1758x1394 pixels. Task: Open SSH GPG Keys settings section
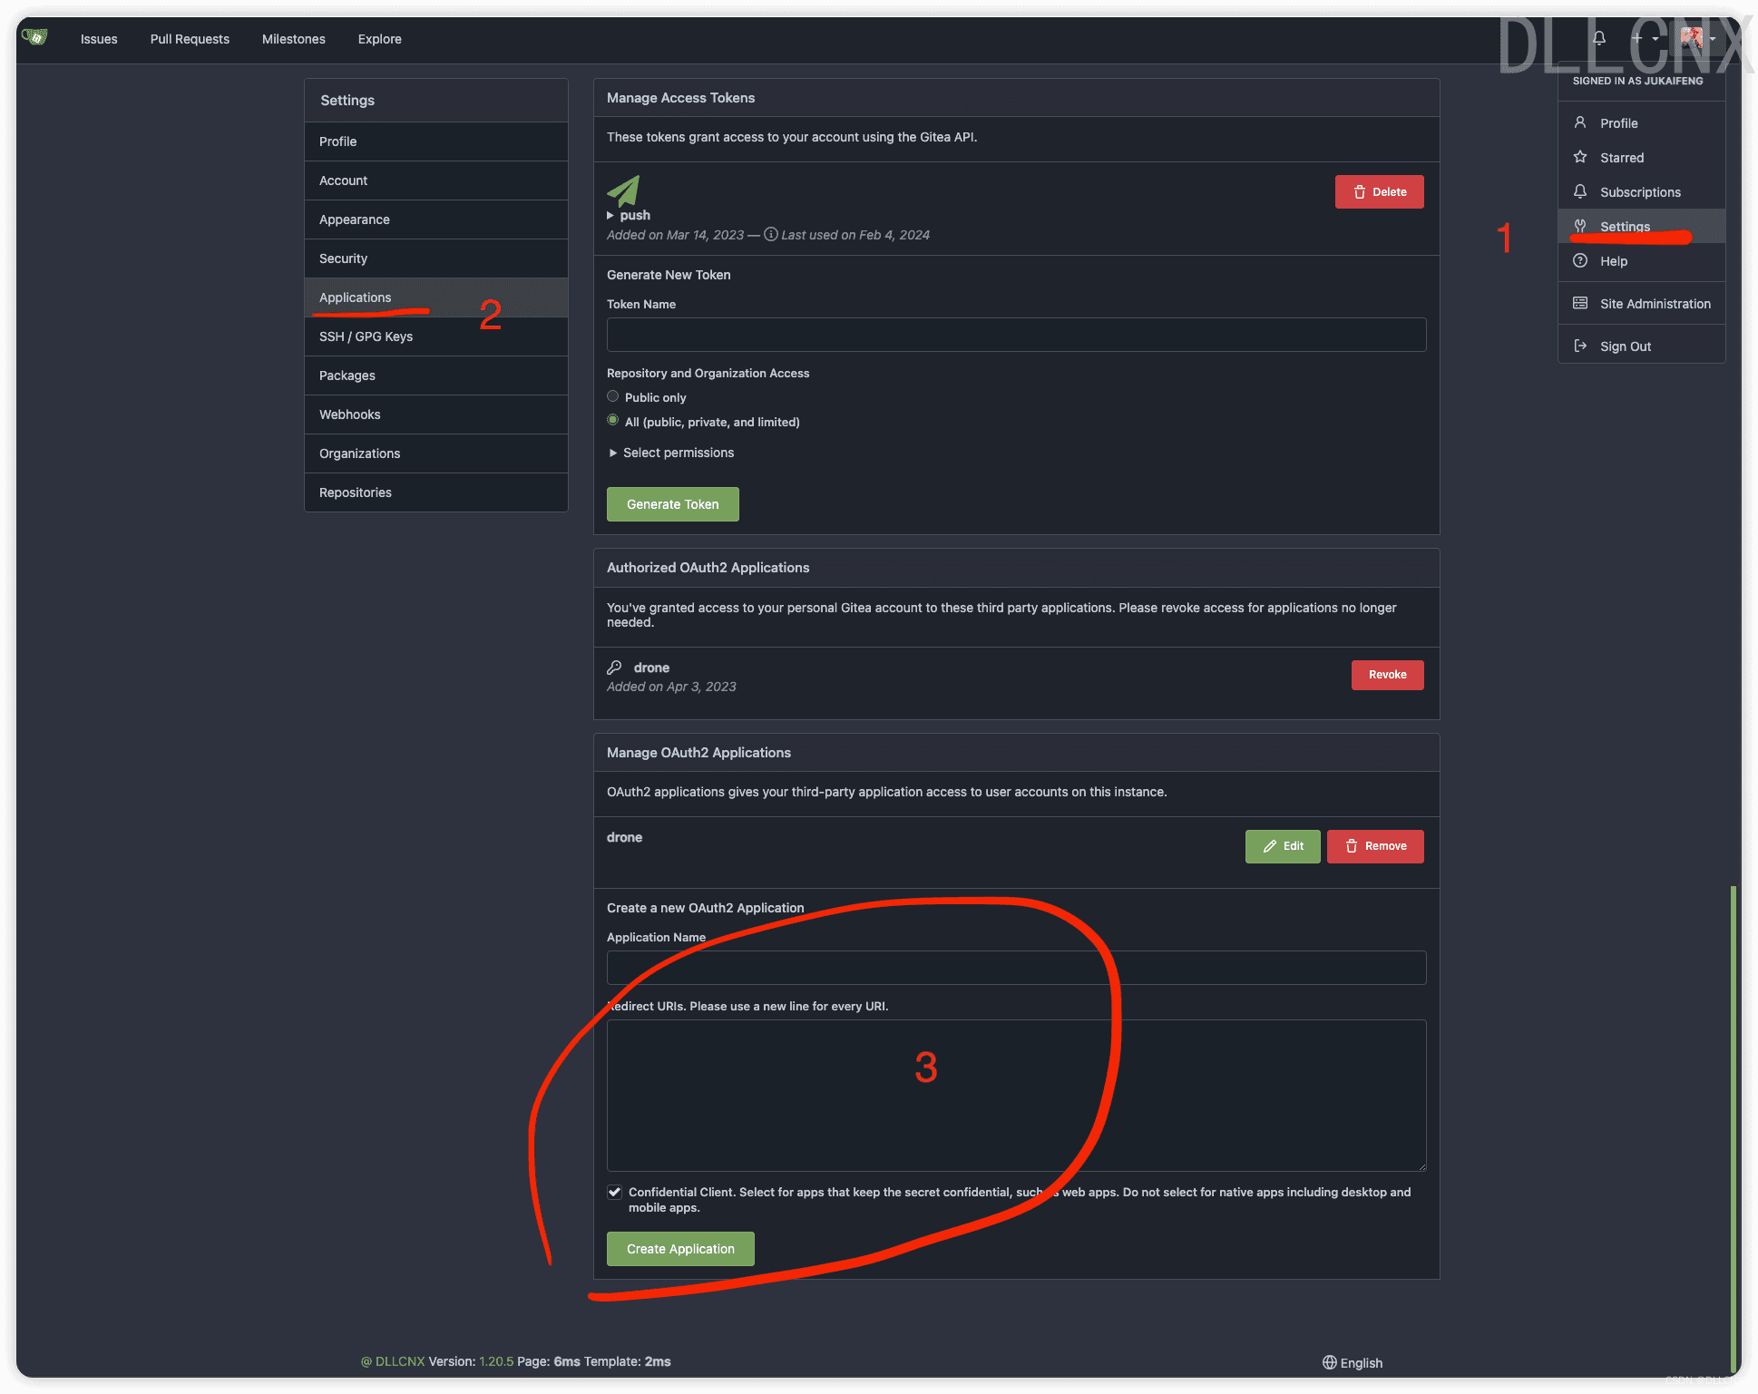tap(366, 336)
